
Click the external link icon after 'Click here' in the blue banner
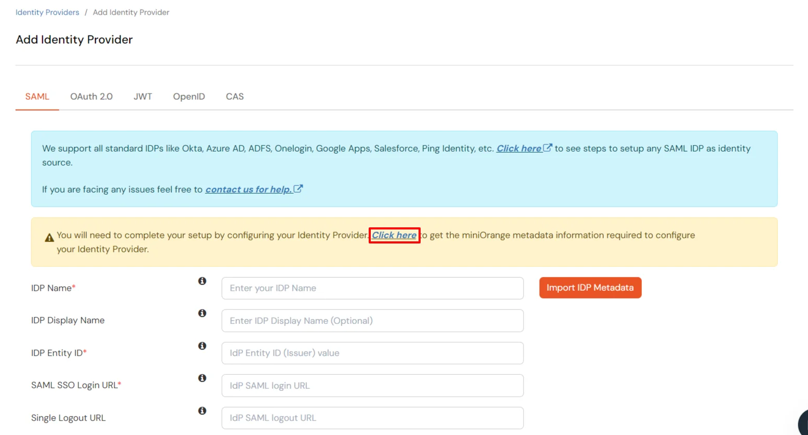pos(547,148)
